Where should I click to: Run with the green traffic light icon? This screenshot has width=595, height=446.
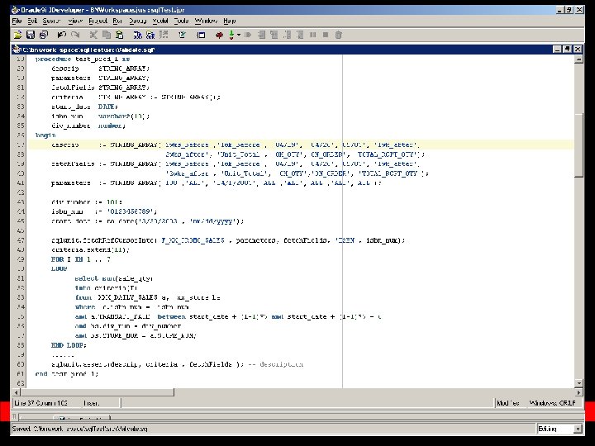point(231,35)
